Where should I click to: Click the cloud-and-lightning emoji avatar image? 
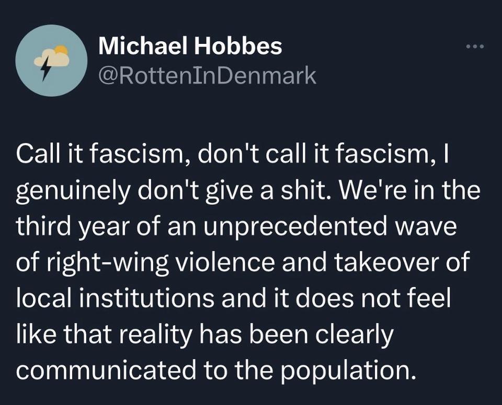[51, 59]
